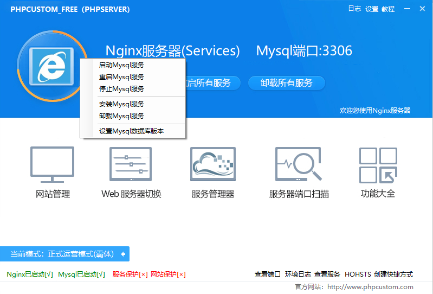Screen dimensions: 433x294
Task: Minimize the PHPCUSTOM window
Action: [407, 9]
